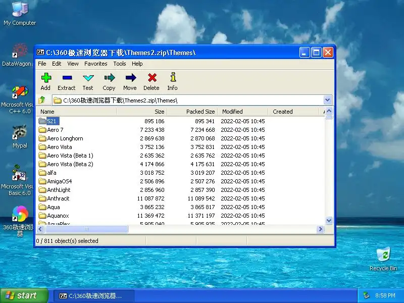The width and height of the screenshot is (404, 303).
Task: Open the Favorites menu
Action: [x=95, y=64]
